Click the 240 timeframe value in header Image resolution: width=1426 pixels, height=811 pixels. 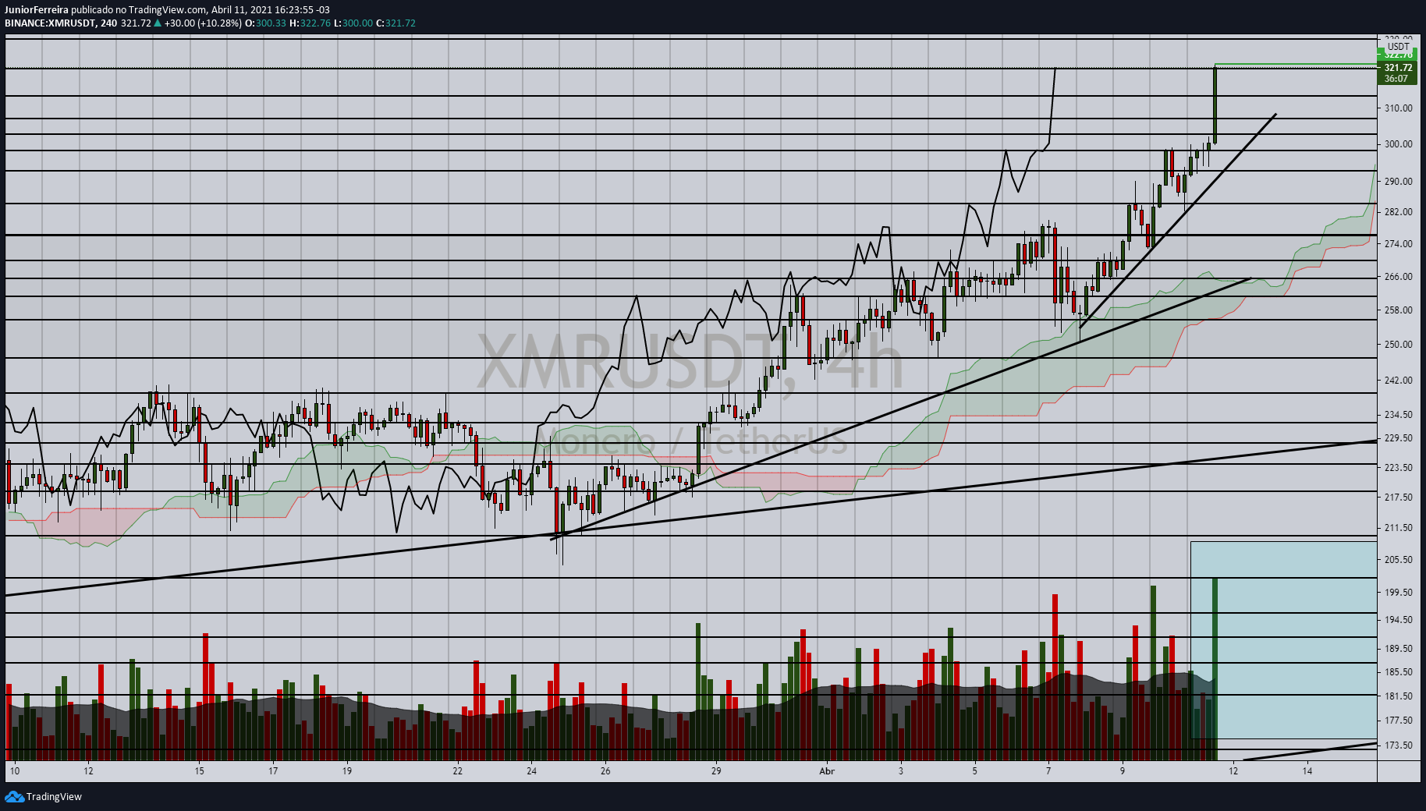point(108,23)
